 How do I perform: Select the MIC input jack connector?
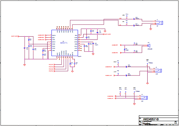(144, 98)
